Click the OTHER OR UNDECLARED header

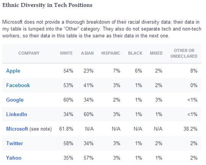coord(184,53)
